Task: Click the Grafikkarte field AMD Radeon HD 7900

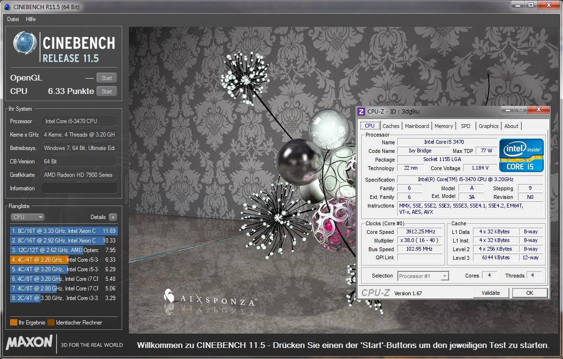Action: tap(79, 175)
